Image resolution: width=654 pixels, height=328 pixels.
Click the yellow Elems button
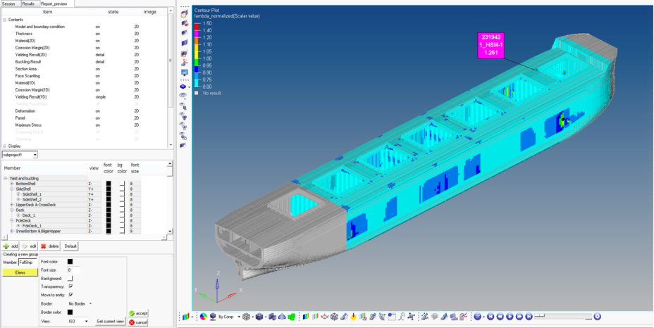pos(20,272)
